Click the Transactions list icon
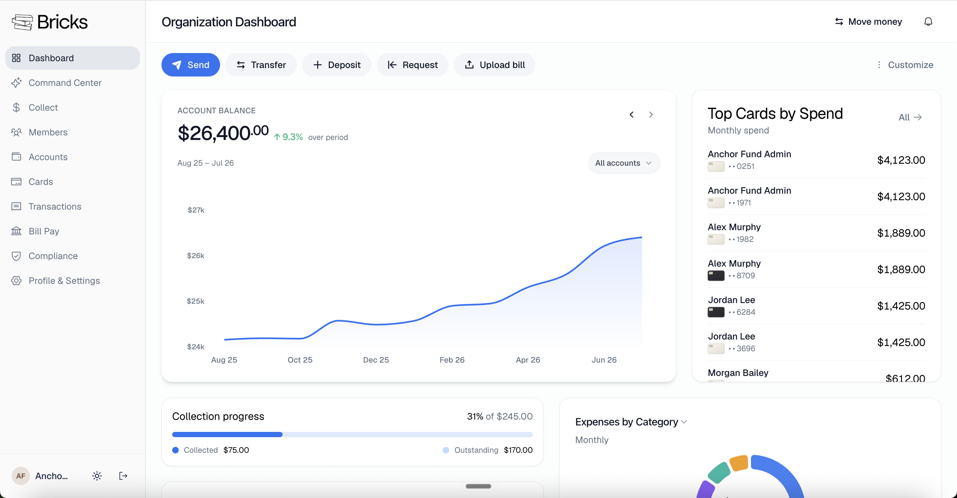This screenshot has width=957, height=498. [16, 206]
